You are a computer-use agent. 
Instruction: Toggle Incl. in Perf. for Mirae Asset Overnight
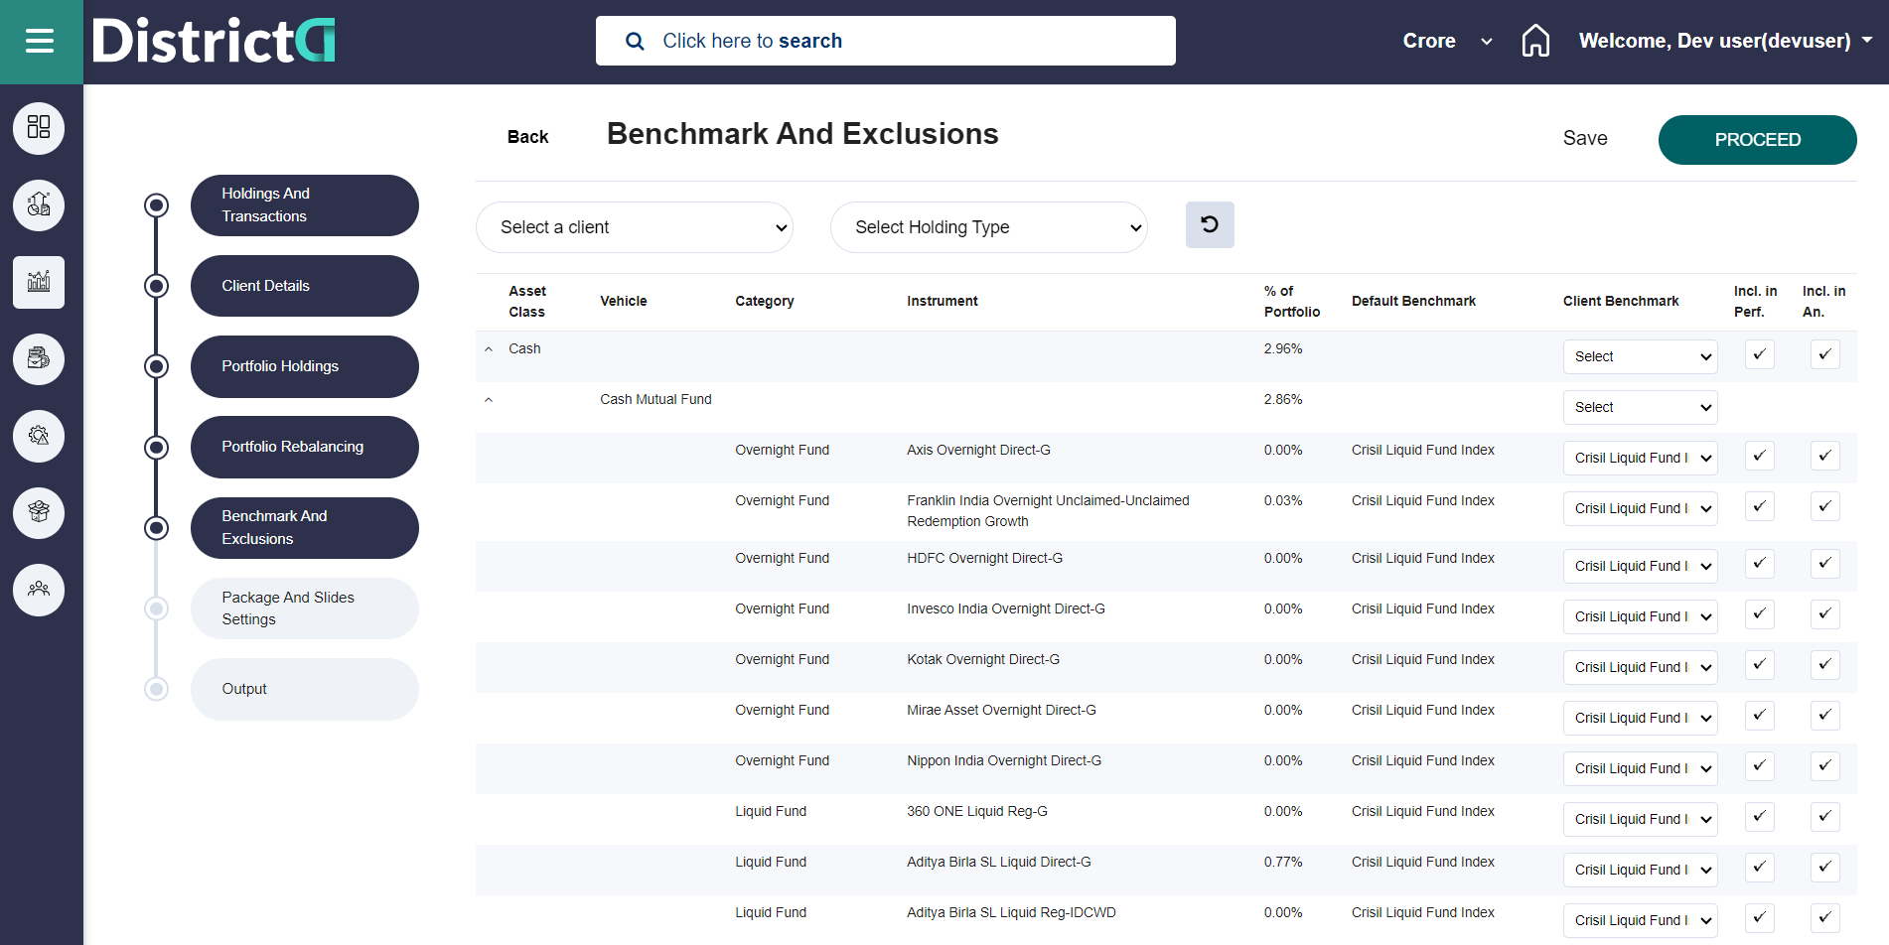(x=1759, y=716)
